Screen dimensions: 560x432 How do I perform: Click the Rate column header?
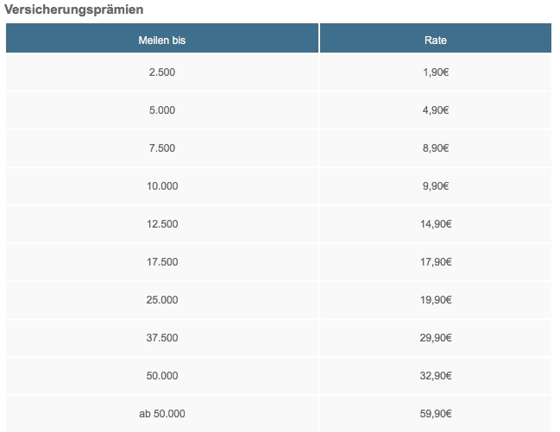(436, 41)
